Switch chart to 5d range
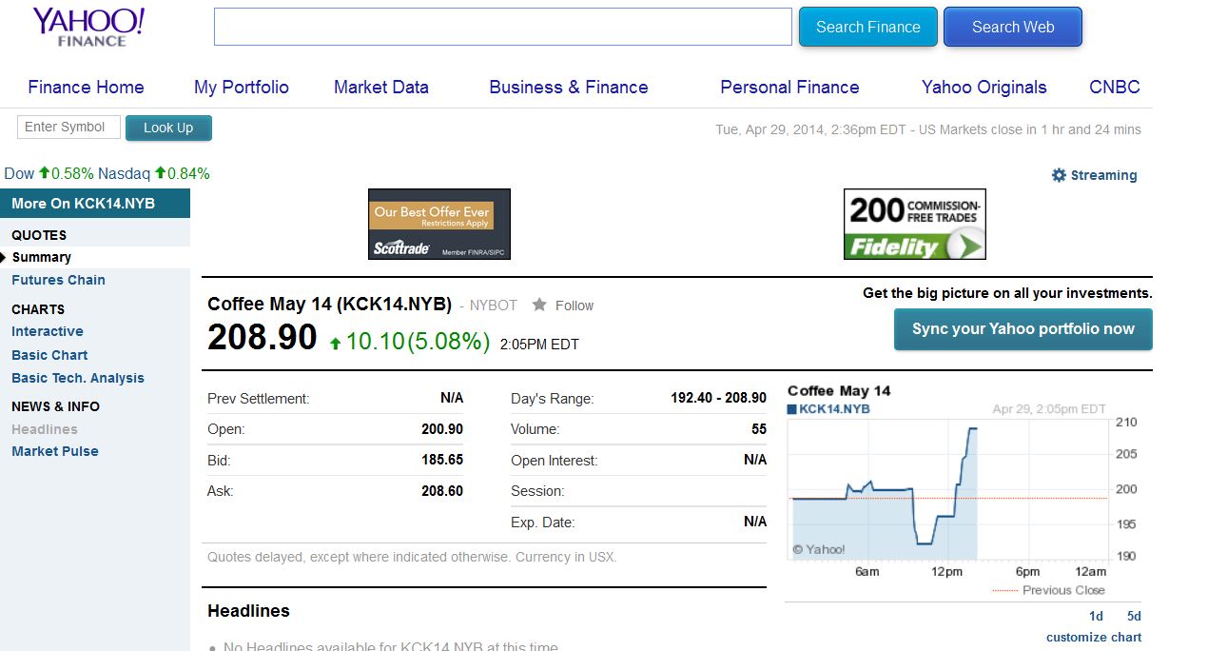Screen dimensions: 1227x651 click(1134, 616)
